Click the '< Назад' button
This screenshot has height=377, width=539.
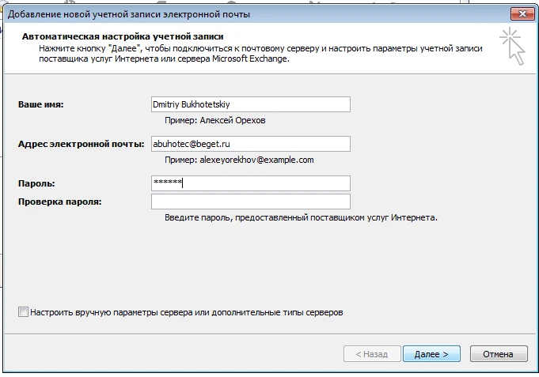coord(370,354)
